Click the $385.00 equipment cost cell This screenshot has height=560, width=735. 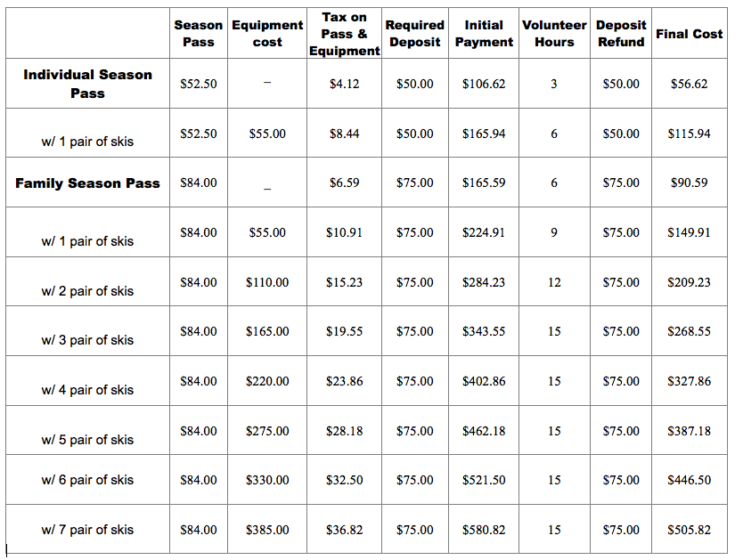click(x=267, y=530)
